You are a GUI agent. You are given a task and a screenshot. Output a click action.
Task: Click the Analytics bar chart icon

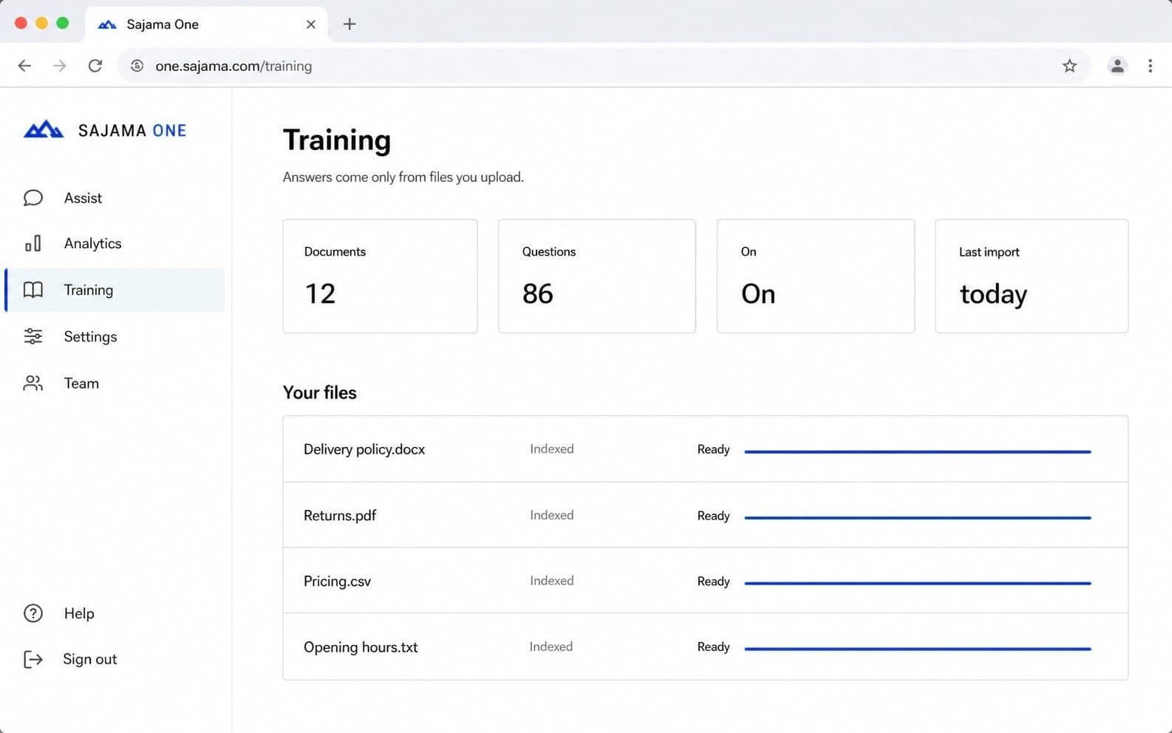(33, 243)
